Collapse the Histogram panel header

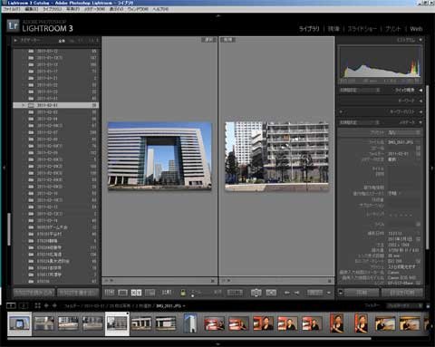click(x=420, y=40)
